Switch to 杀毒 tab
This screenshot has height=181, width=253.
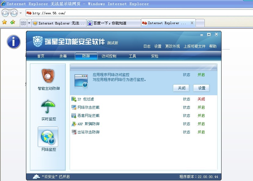click(x=63, y=56)
